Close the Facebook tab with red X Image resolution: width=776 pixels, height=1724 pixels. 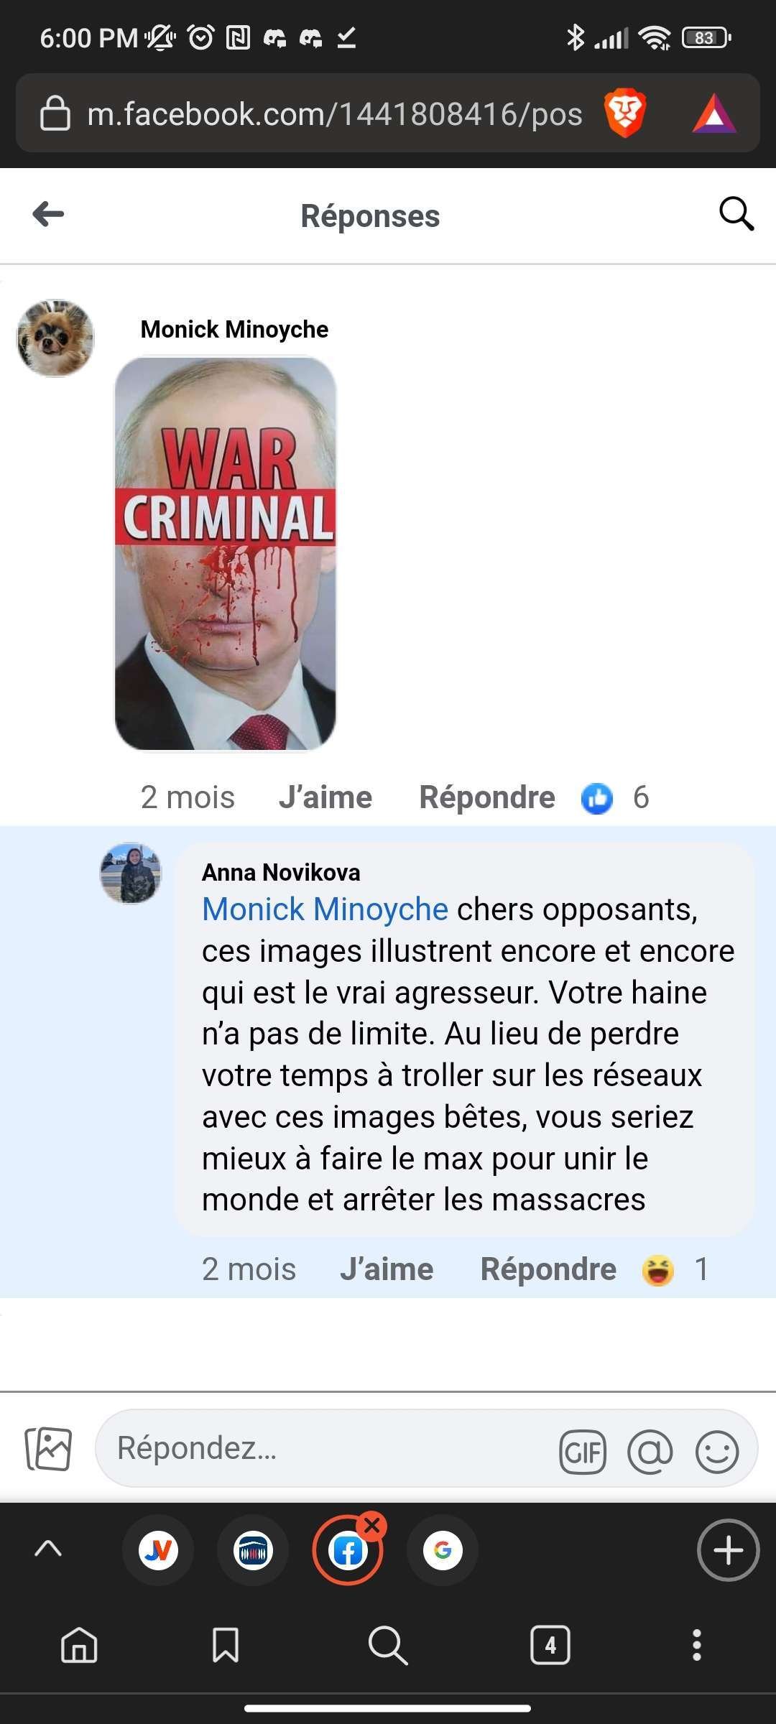[372, 1526]
